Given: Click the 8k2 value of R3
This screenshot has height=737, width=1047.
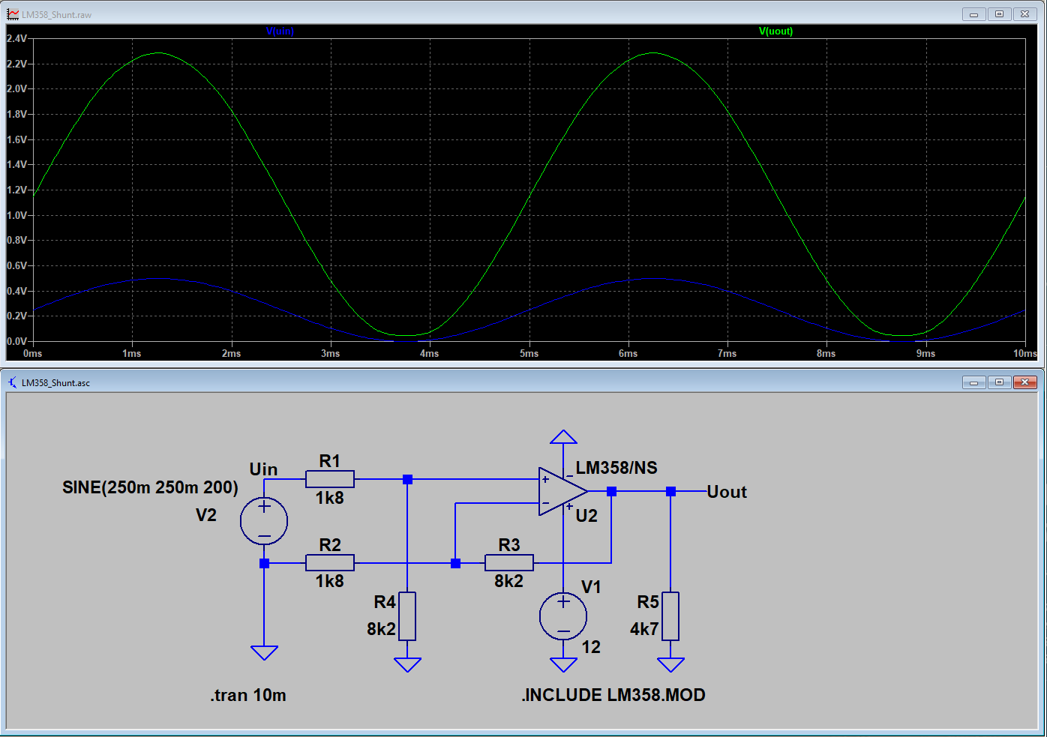Looking at the screenshot, I should click(x=508, y=581).
